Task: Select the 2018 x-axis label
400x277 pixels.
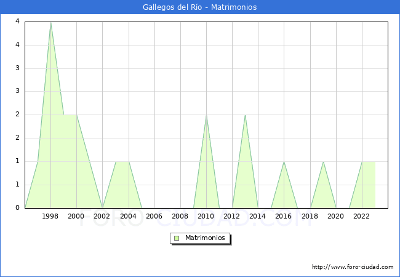Action: coord(310,216)
